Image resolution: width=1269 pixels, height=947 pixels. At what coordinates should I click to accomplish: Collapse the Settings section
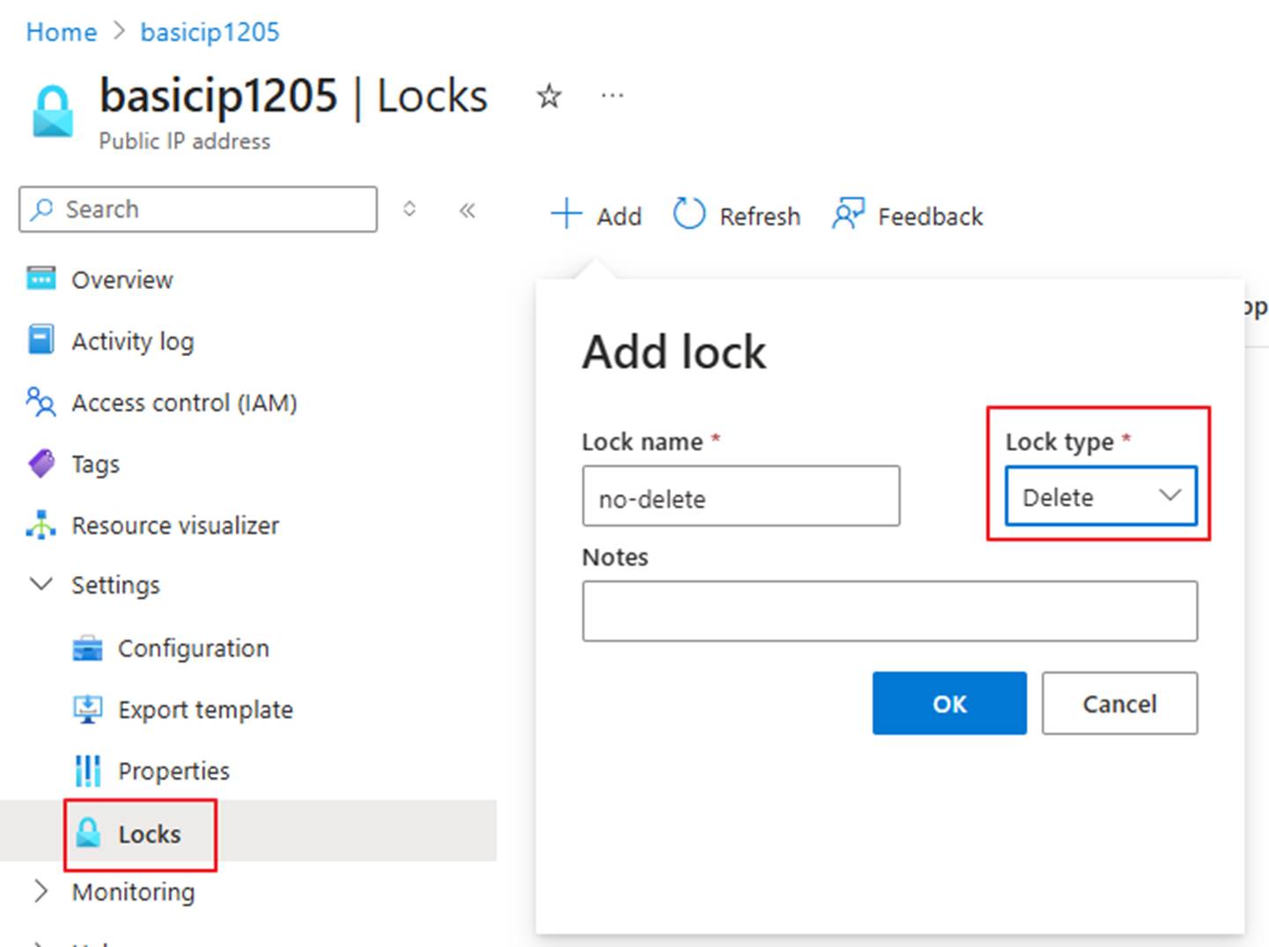click(x=41, y=584)
